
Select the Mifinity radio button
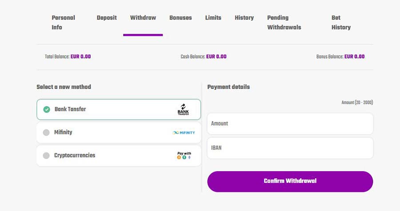[46, 133]
